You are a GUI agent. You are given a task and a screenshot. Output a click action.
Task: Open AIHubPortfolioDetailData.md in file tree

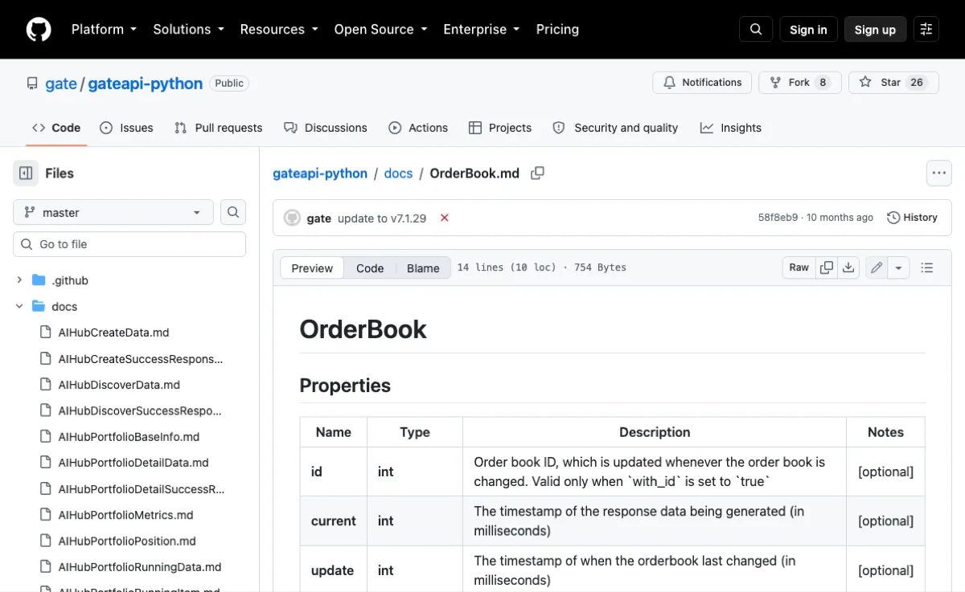point(133,463)
